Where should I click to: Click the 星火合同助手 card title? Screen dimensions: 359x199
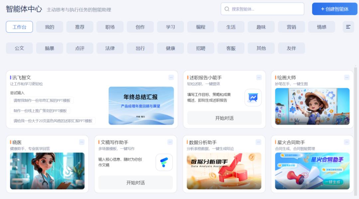(291, 142)
